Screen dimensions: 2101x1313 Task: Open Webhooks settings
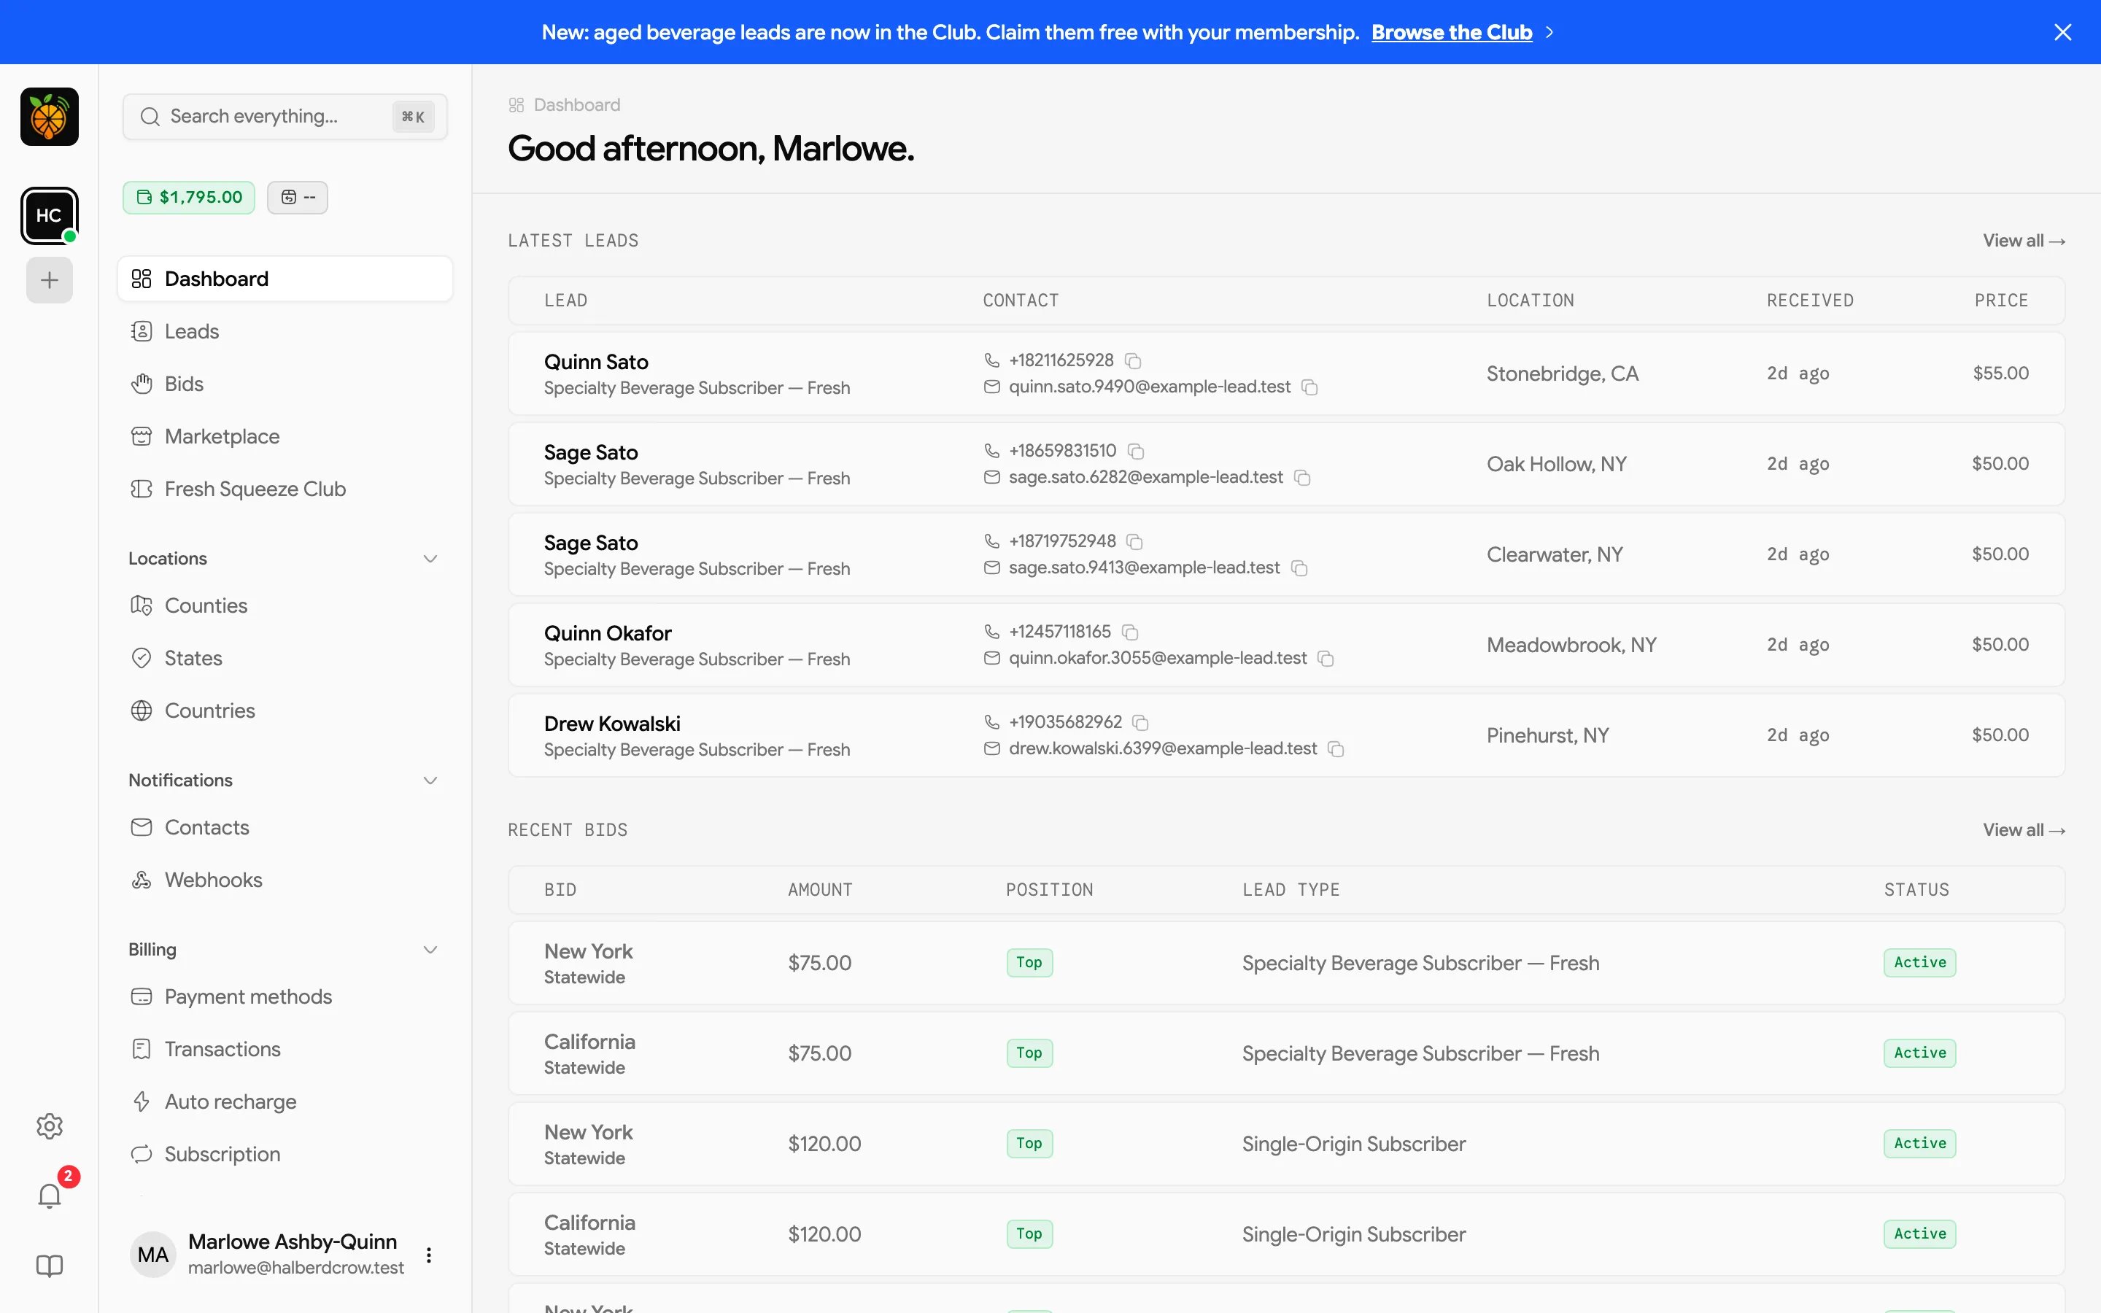coord(285,880)
